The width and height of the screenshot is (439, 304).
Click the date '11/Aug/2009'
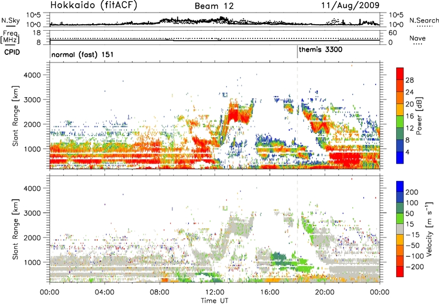click(x=350, y=5)
